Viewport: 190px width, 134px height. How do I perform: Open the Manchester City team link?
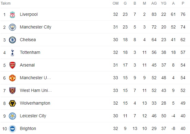pyautogui.click(x=35, y=27)
